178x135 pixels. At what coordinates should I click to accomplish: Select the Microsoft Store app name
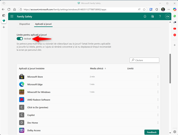[35, 77]
